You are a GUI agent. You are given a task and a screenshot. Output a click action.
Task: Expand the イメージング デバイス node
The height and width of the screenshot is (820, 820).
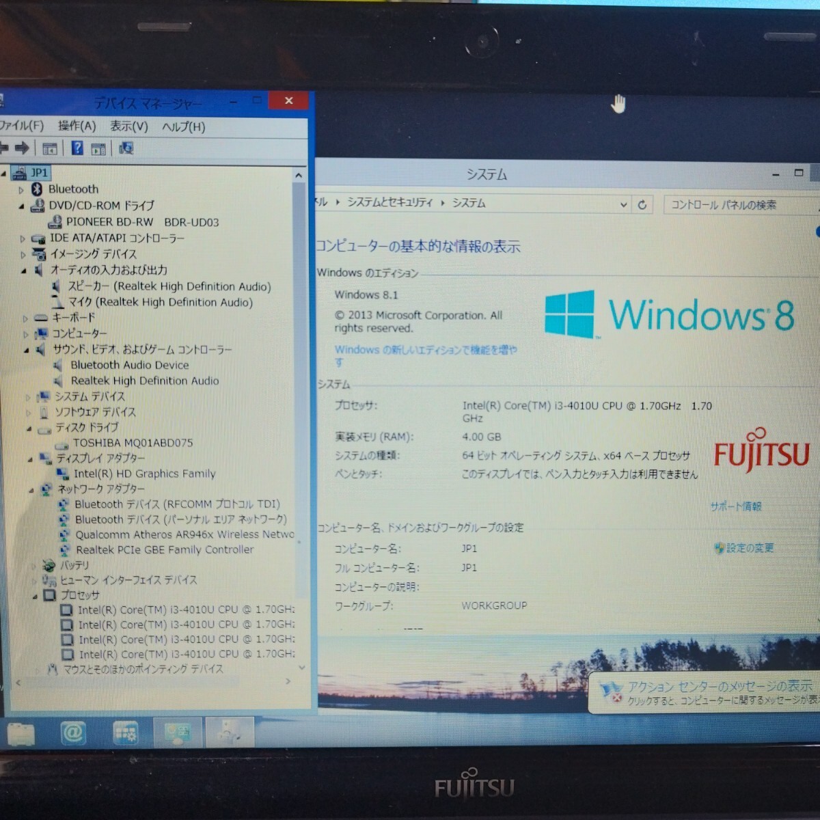point(23,255)
